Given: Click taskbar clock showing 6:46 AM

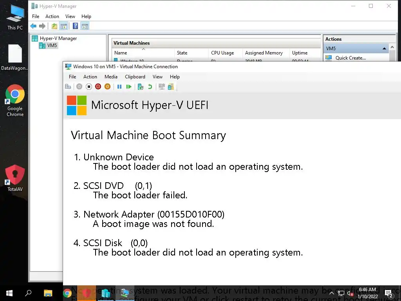Looking at the screenshot, I should 367,293.
